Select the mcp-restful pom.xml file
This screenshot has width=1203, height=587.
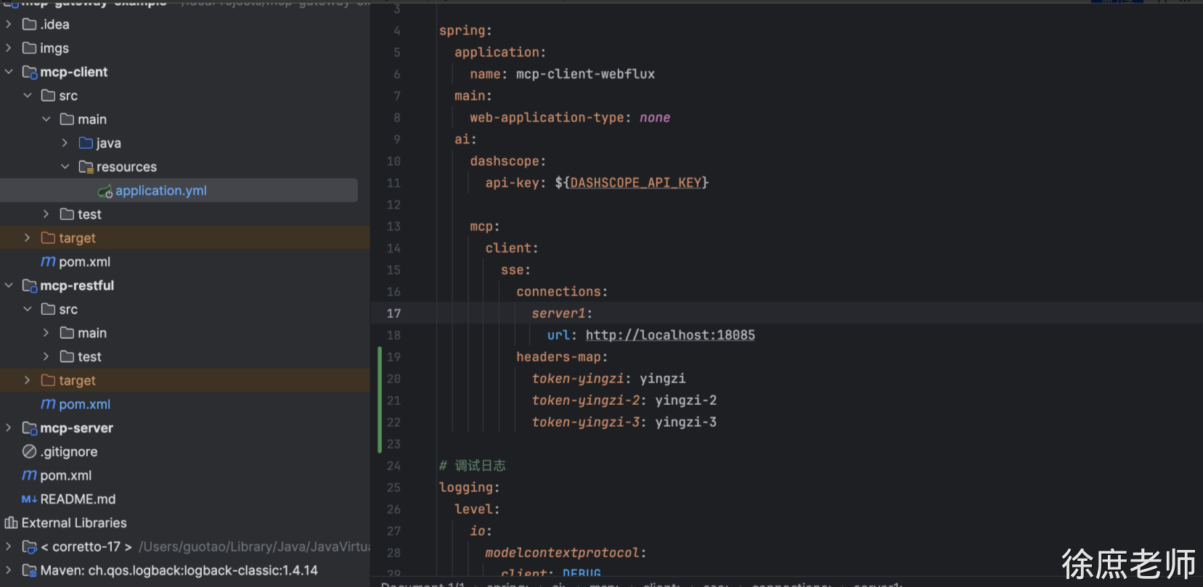[x=84, y=404]
